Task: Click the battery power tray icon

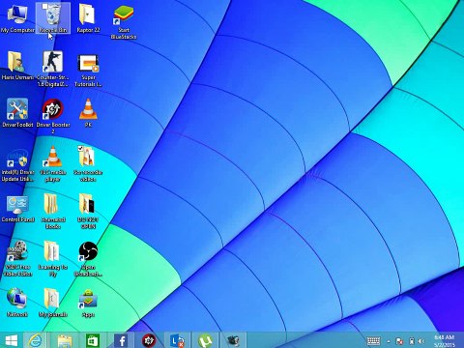Action: (412, 341)
